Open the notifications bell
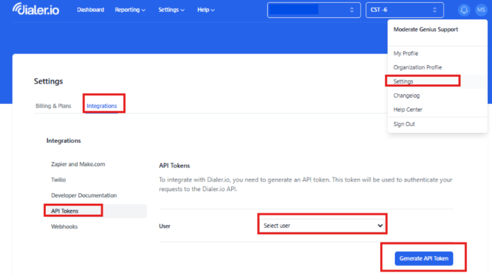Viewport: 492px width, 275px height. [464, 10]
